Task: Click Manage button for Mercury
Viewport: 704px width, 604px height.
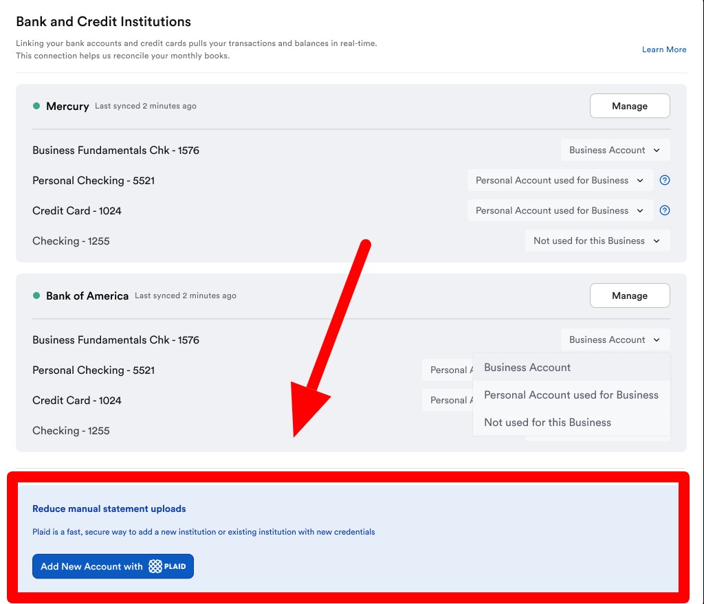Action: pyautogui.click(x=630, y=106)
